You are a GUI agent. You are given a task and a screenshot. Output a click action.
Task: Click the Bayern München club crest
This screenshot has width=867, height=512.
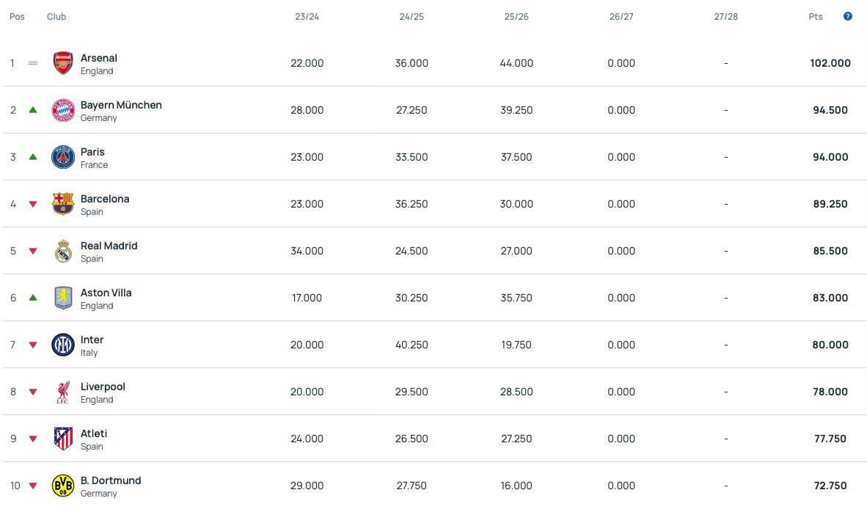(63, 110)
